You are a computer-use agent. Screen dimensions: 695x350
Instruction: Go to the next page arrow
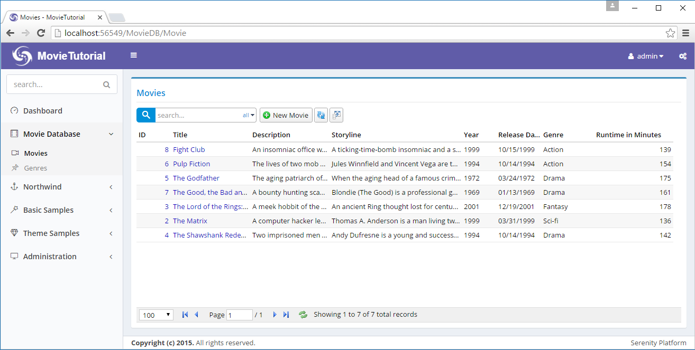275,315
